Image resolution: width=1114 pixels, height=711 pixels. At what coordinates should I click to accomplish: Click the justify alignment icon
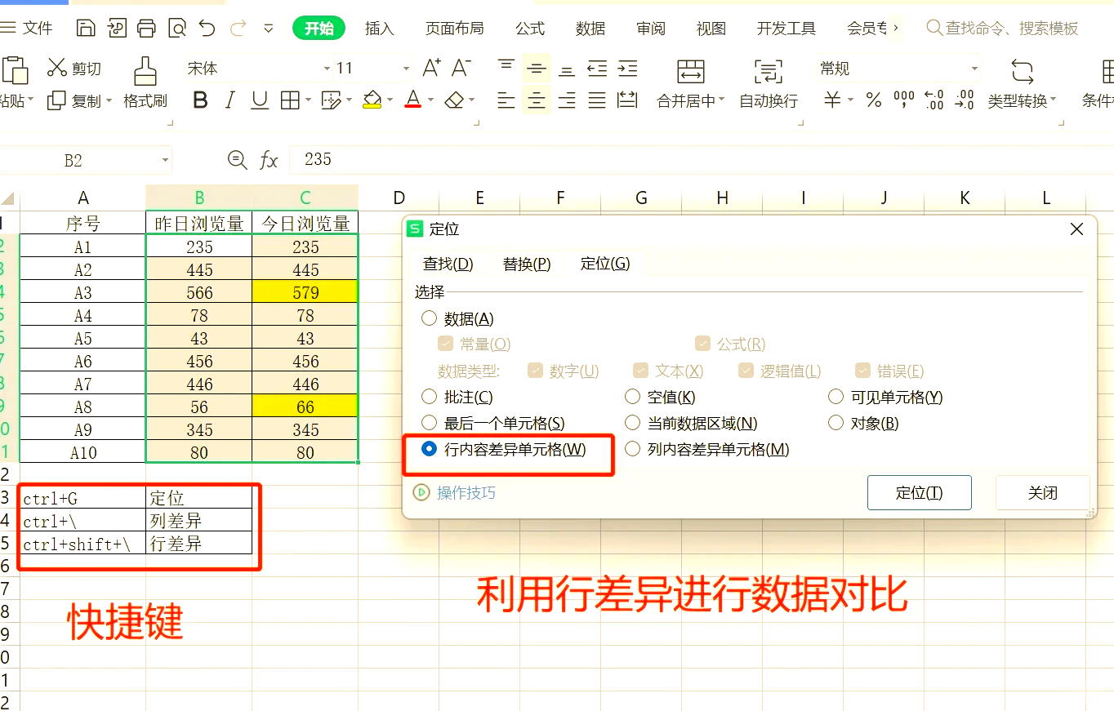point(597,100)
